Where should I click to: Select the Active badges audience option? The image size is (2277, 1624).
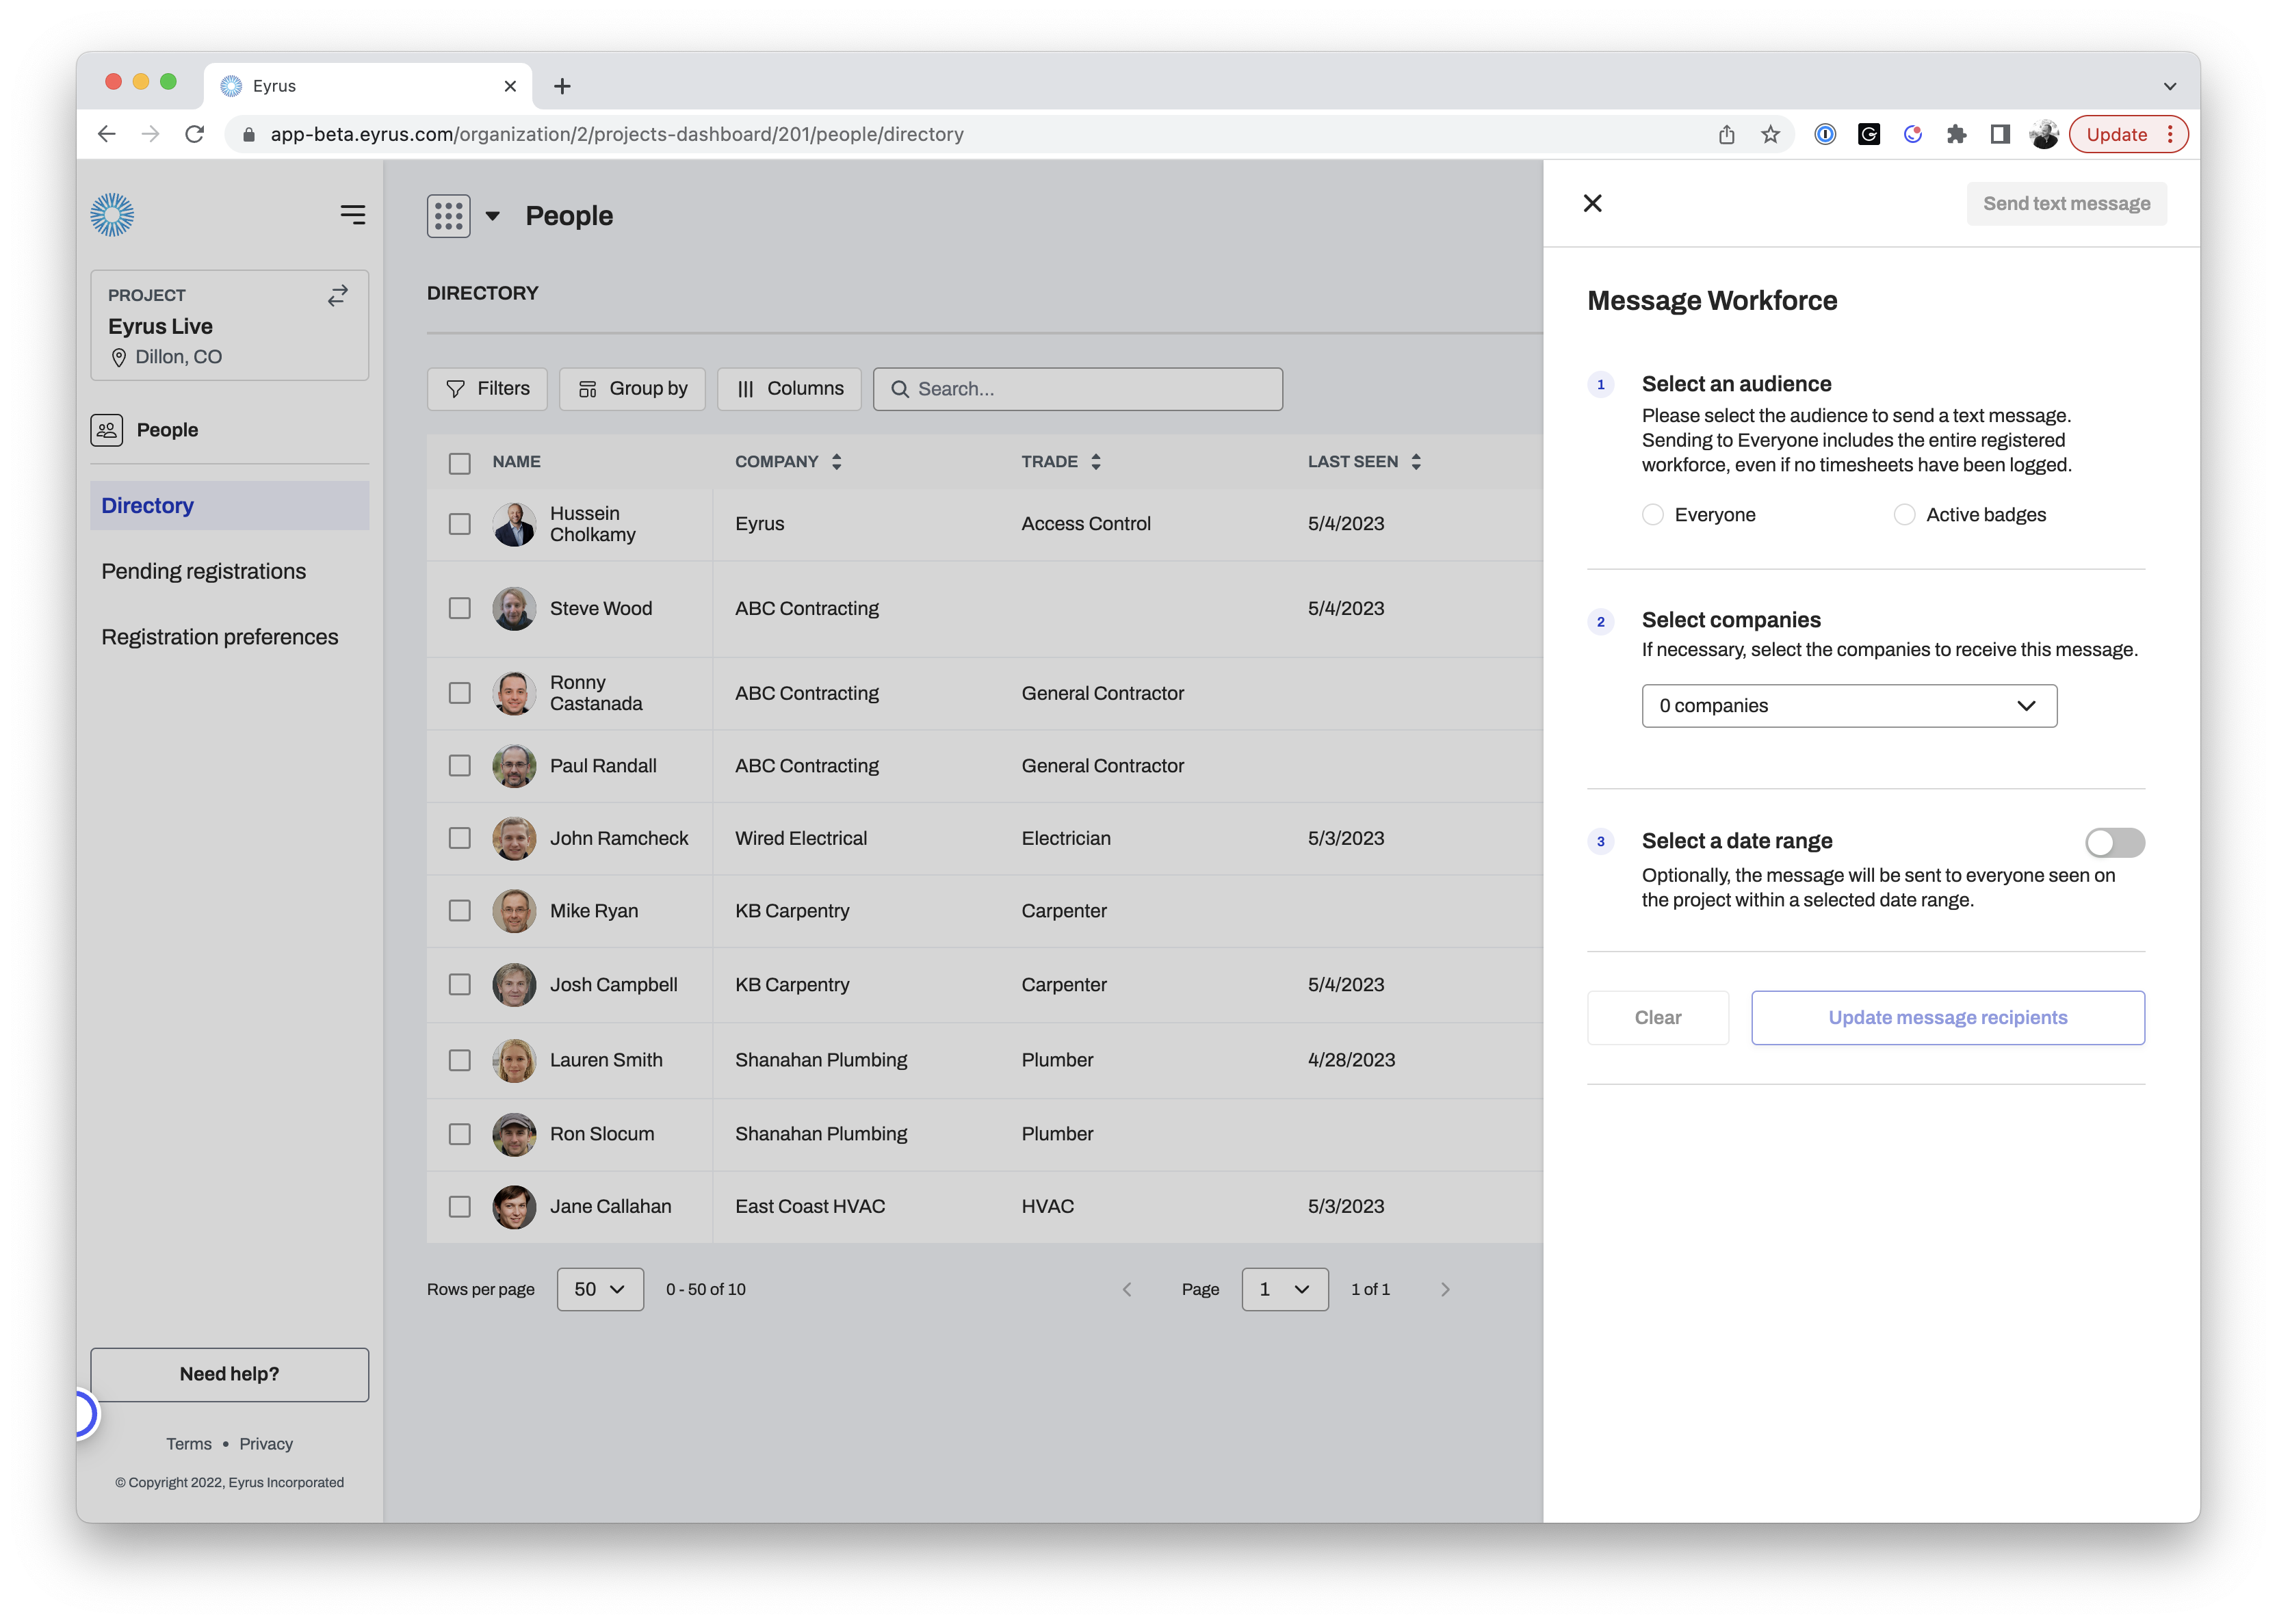point(1904,514)
